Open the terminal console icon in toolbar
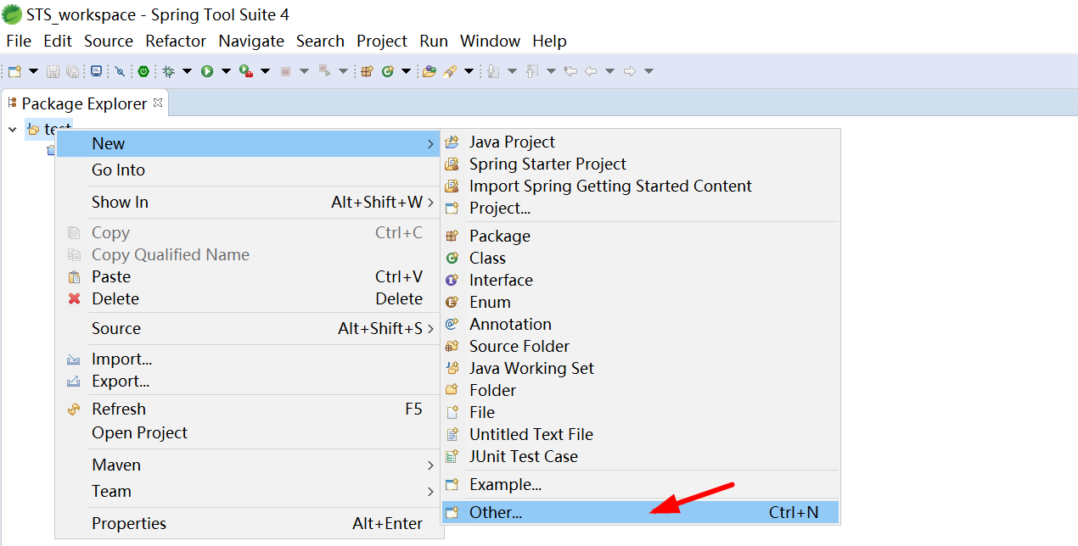Screen dimensions: 1078x546 [96, 71]
